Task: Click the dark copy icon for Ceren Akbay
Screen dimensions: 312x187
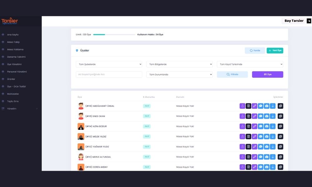Action: [x=280, y=167]
